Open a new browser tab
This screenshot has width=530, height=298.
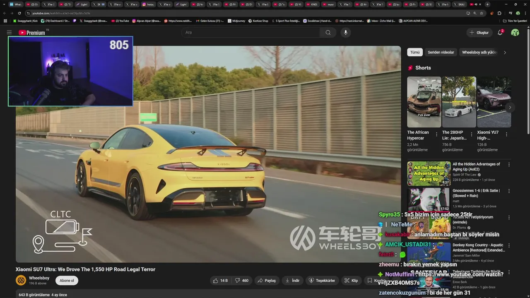coord(487,4)
